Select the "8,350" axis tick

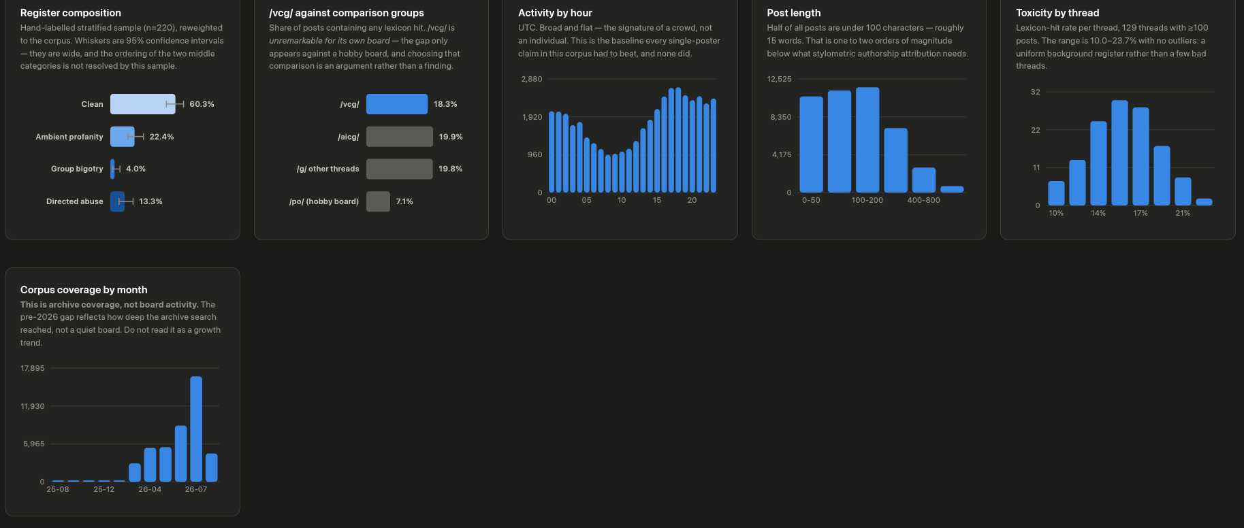[781, 117]
